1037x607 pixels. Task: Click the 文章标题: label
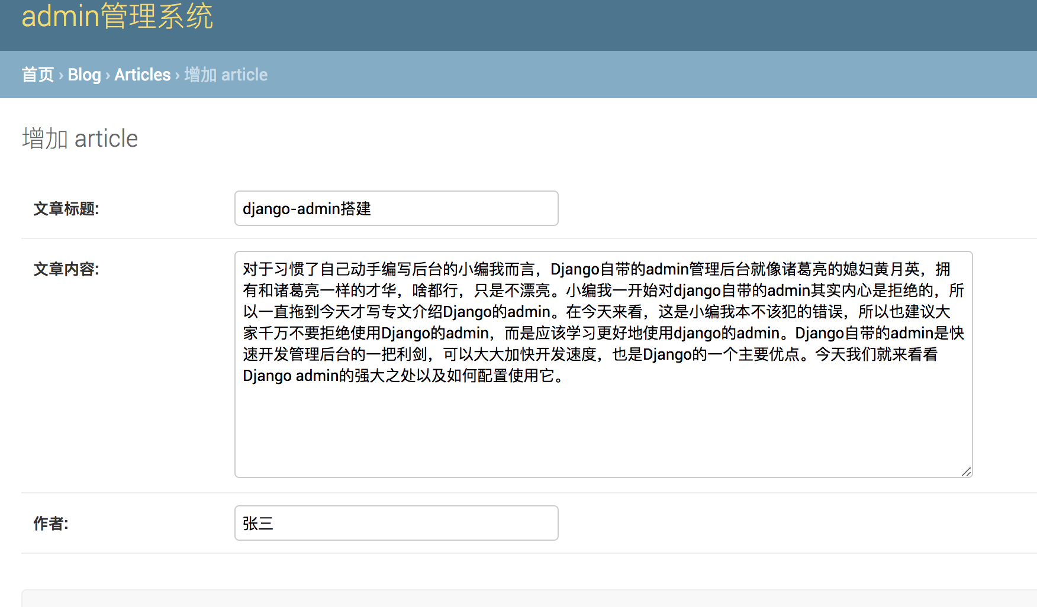66,209
